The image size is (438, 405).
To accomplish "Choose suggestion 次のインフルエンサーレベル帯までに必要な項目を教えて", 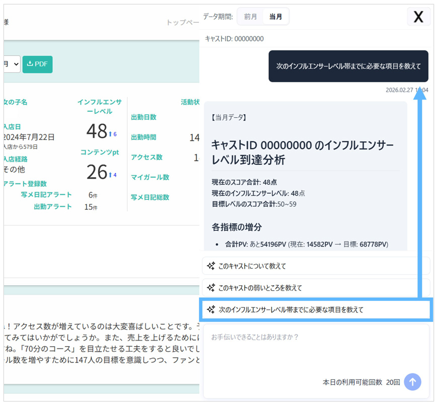I will (x=316, y=310).
